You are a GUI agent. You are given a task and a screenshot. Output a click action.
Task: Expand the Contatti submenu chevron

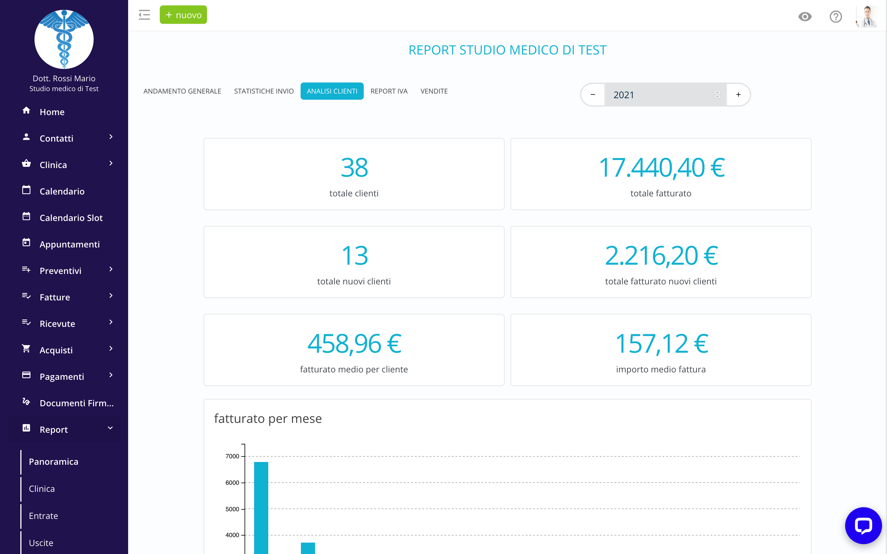[111, 137]
